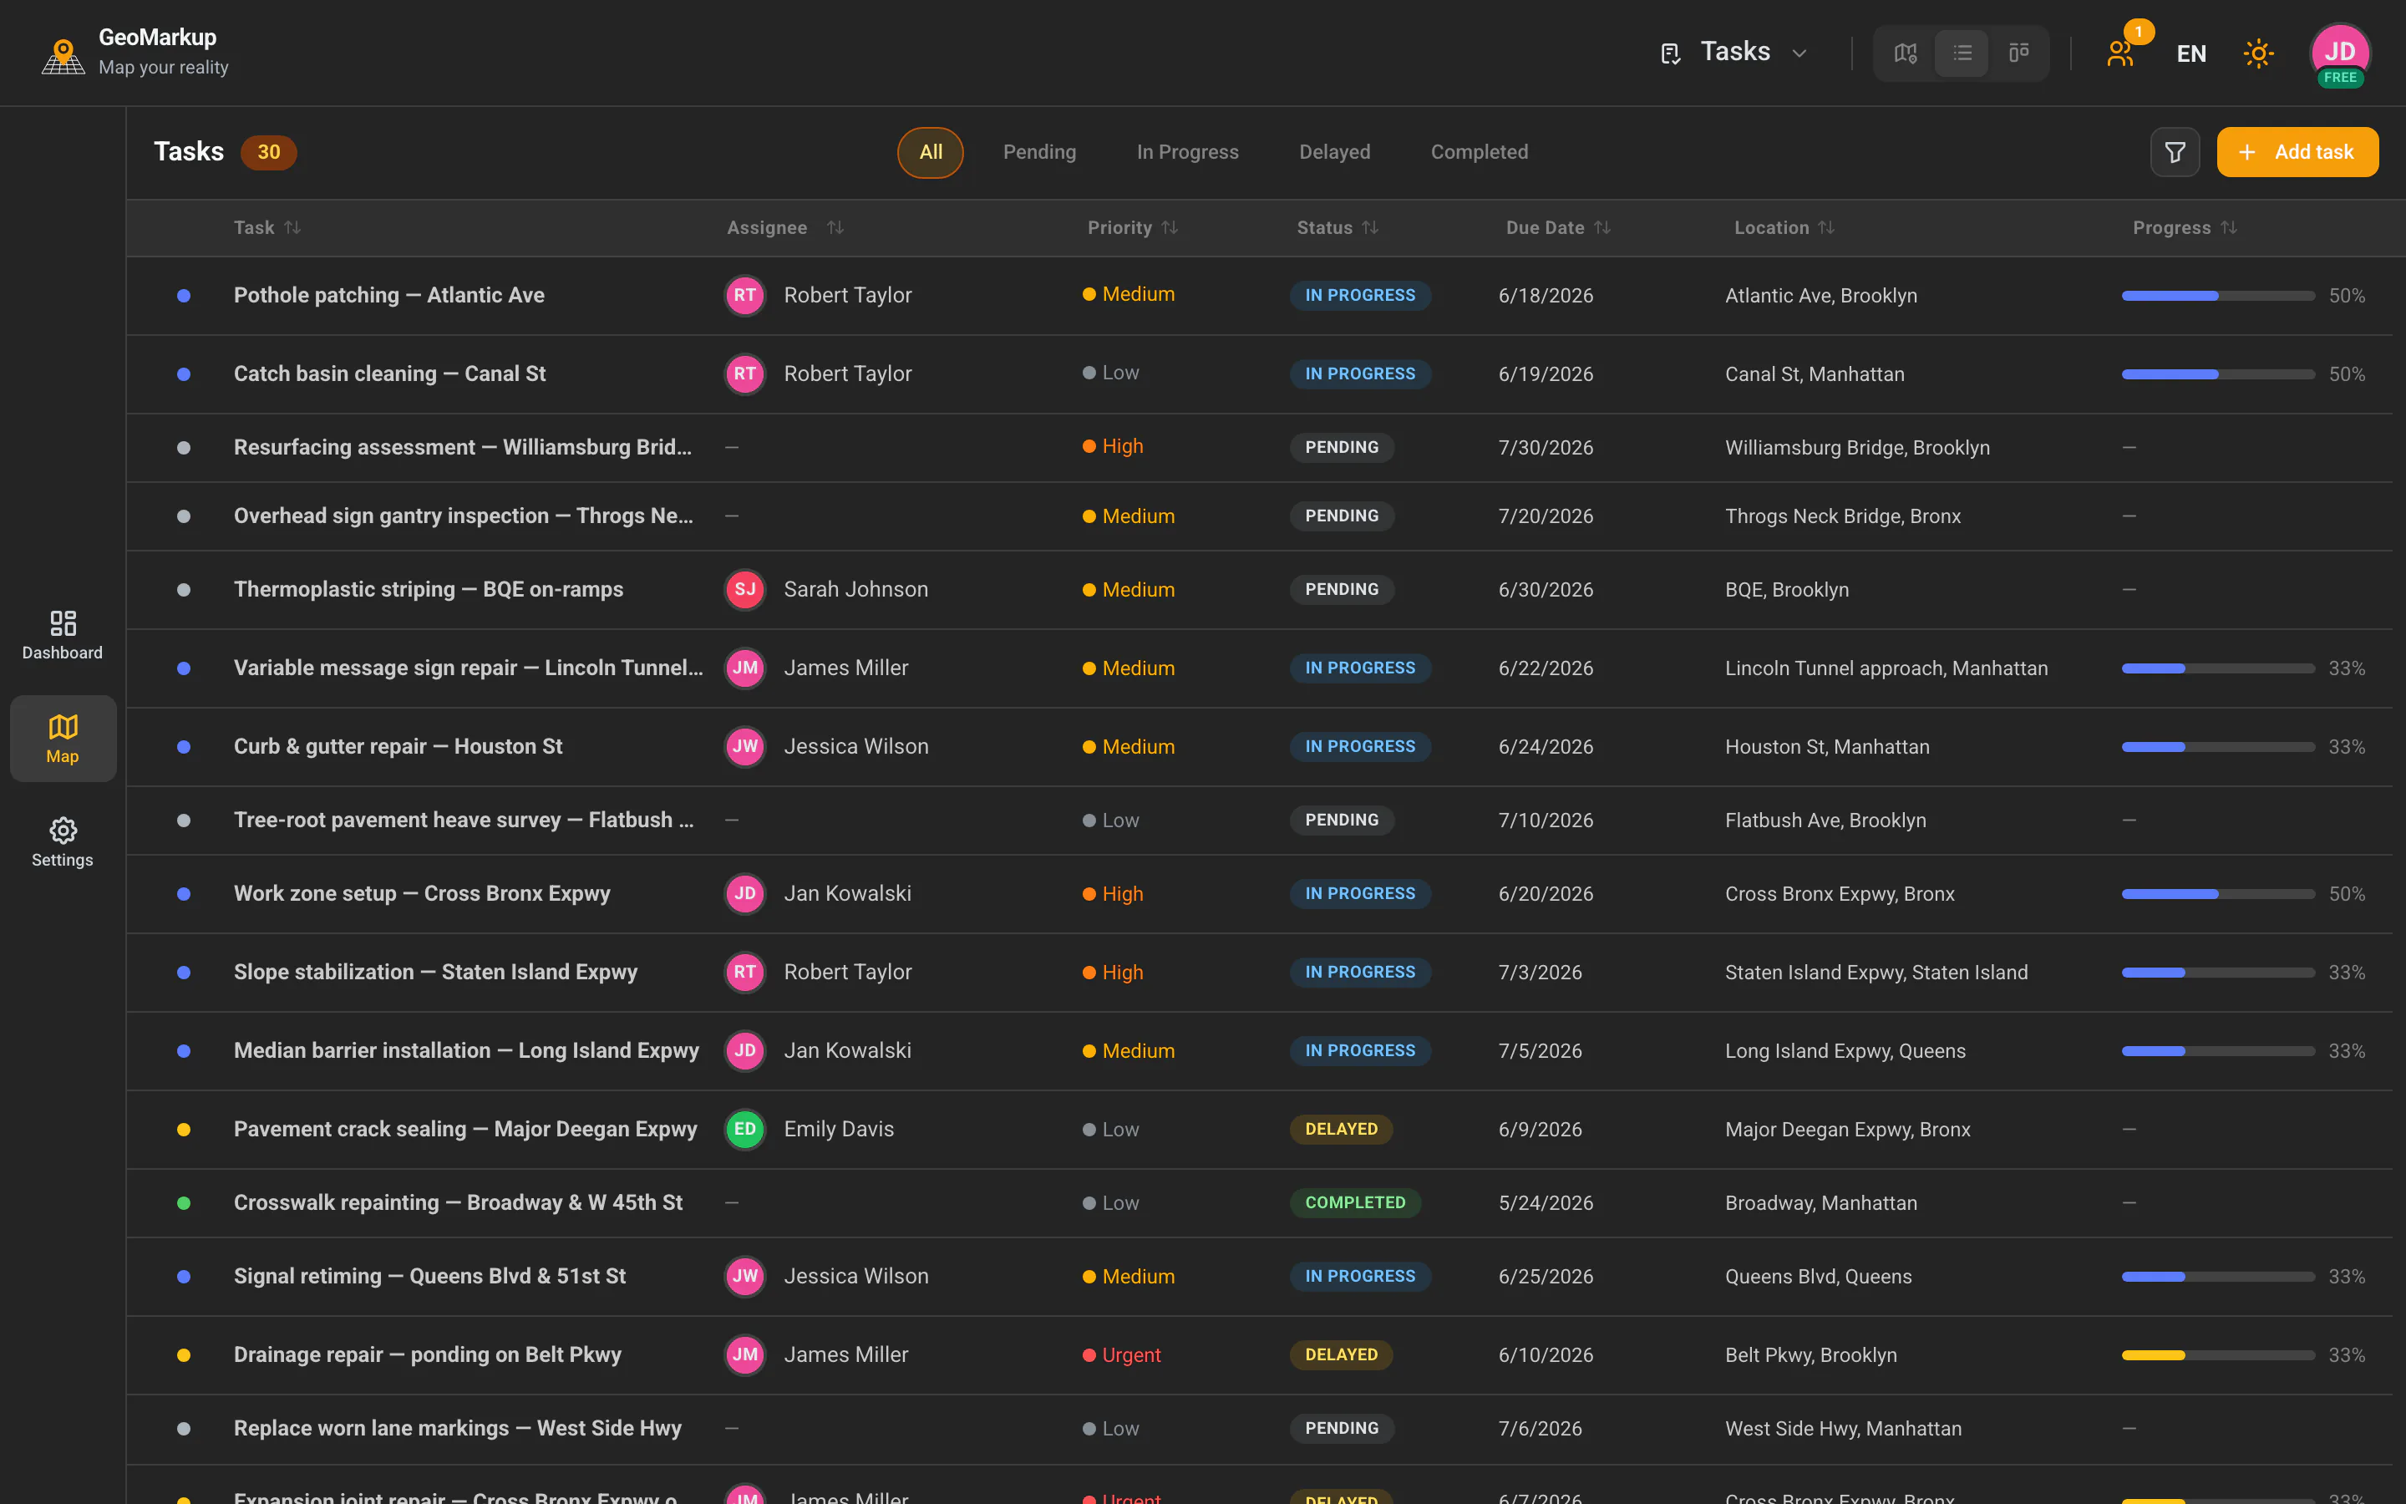The width and height of the screenshot is (2406, 1504).
Task: Open JD user profile avatar
Action: tap(2339, 52)
